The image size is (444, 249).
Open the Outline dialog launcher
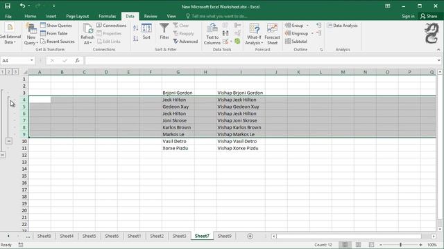point(321,50)
